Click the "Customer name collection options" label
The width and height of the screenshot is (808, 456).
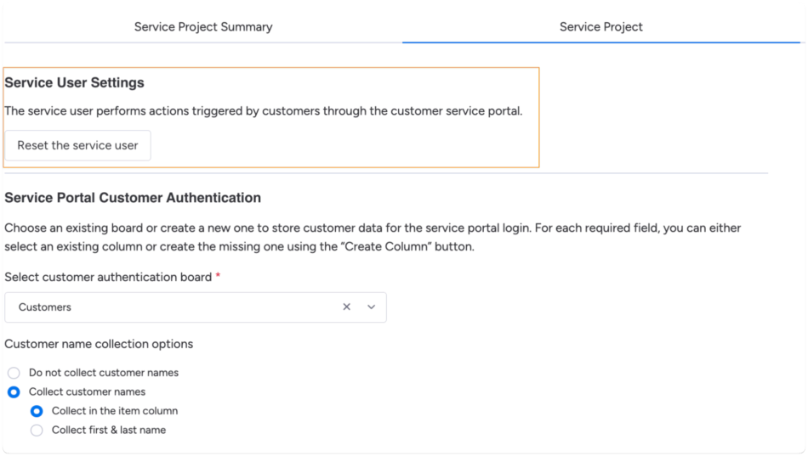click(99, 344)
